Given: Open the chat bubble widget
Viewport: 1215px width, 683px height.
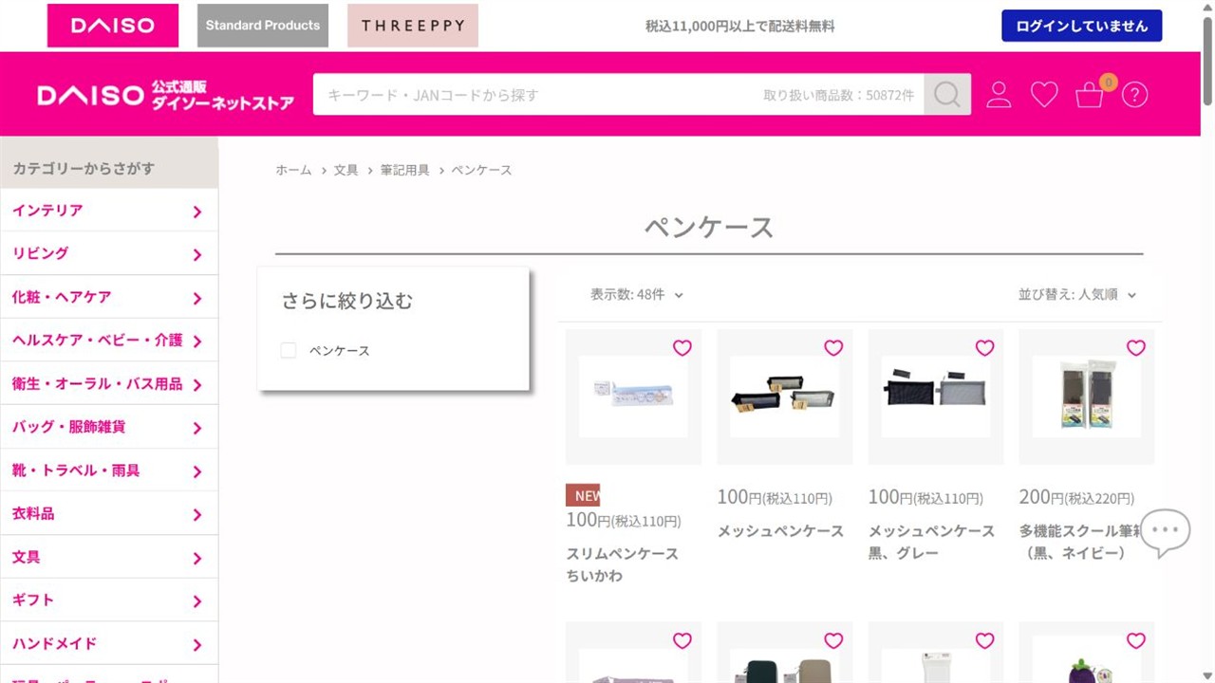Looking at the screenshot, I should coord(1165,533).
